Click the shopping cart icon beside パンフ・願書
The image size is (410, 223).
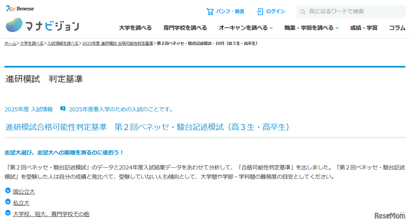pyautogui.click(x=210, y=11)
